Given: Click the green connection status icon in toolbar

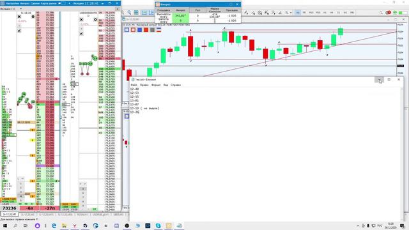Looking at the screenshot, I should pyautogui.click(x=395, y=13).
